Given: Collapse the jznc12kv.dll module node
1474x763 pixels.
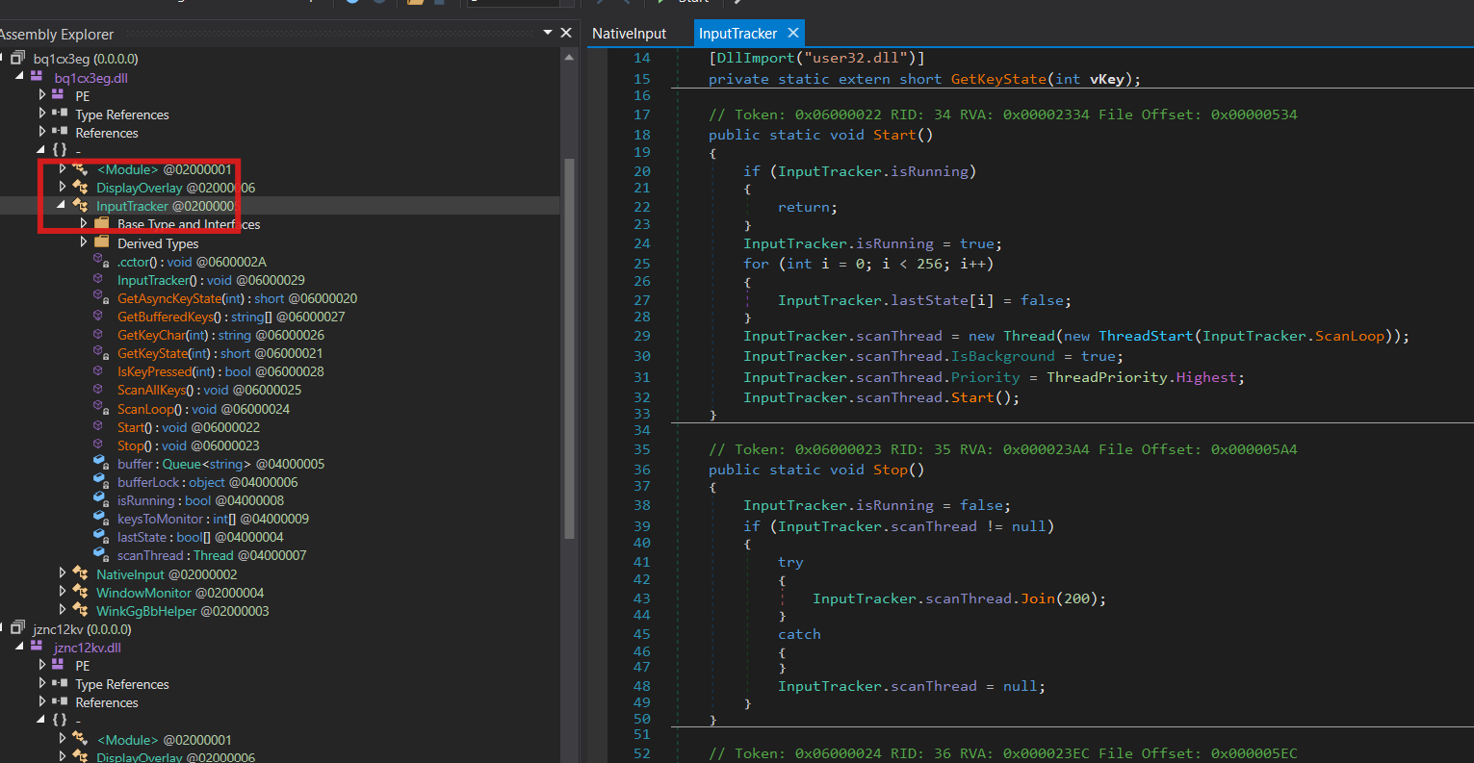Looking at the screenshot, I should click(x=20, y=648).
